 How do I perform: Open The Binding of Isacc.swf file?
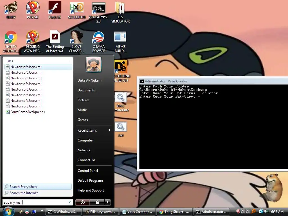click(55, 41)
